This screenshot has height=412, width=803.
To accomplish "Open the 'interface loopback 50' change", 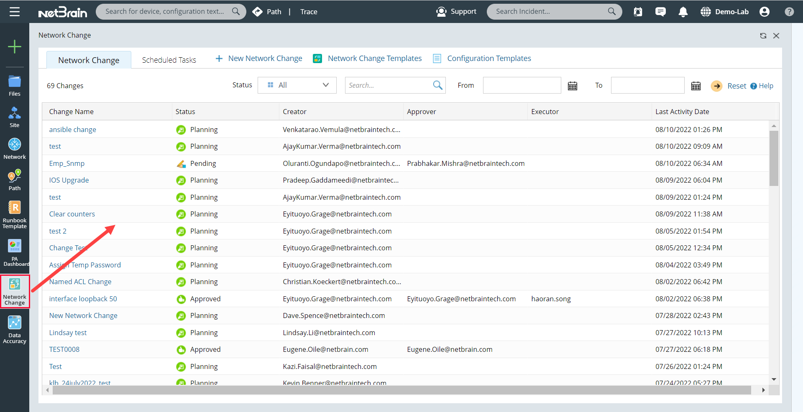I will [83, 299].
